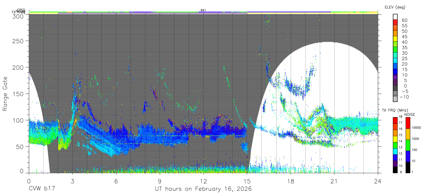
Task: Click the 1000 tick on NOISE colorbar
Action: (416, 139)
